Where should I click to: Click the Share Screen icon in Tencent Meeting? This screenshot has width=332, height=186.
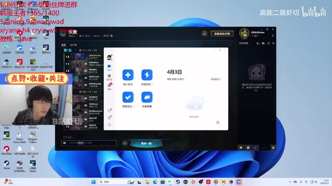pos(147,97)
